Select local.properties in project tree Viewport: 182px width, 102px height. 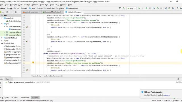tap(13, 63)
